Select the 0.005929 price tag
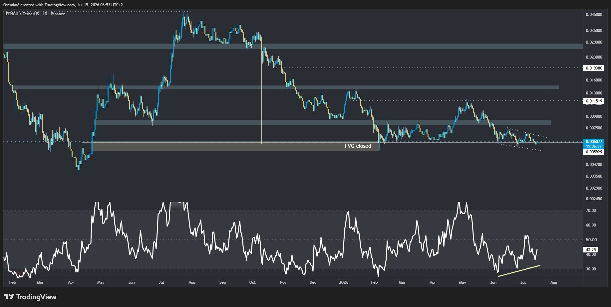 [594, 152]
